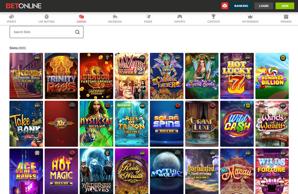Image resolution: width=298 pixels, height=194 pixels.
Task: Click the red live chat icon
Action: (x=225, y=6)
